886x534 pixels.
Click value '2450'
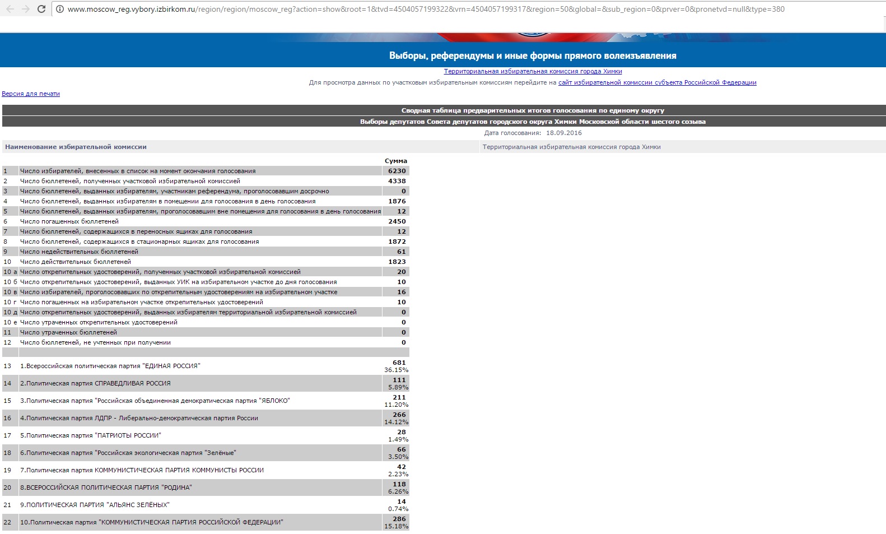(x=397, y=221)
